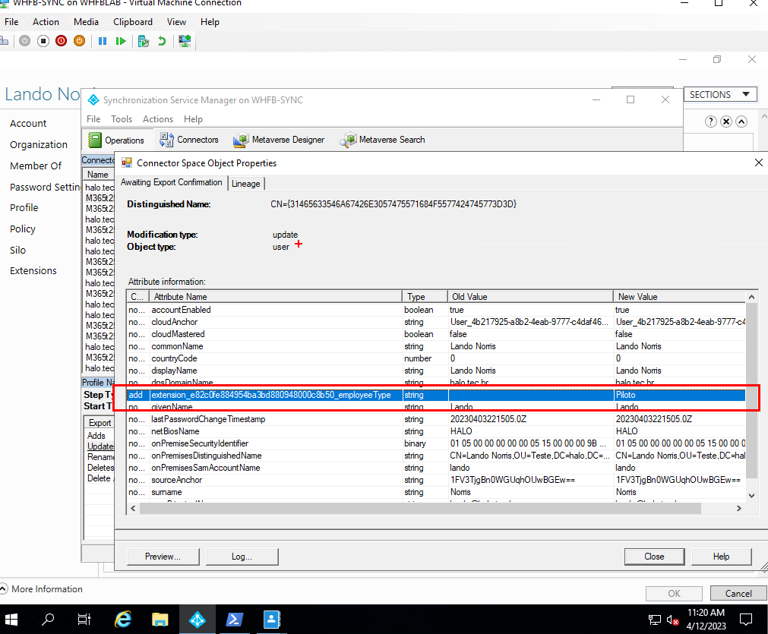
Task: Pause the virtual machine
Action: 103,41
